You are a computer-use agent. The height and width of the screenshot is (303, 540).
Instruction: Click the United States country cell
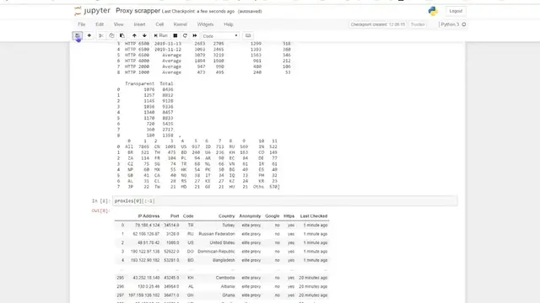click(x=222, y=243)
